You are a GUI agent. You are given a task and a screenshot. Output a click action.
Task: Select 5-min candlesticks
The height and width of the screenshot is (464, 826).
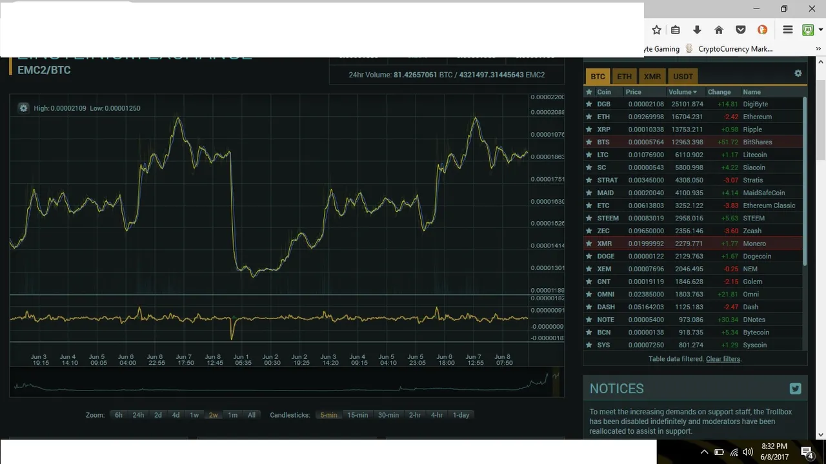[328, 415]
